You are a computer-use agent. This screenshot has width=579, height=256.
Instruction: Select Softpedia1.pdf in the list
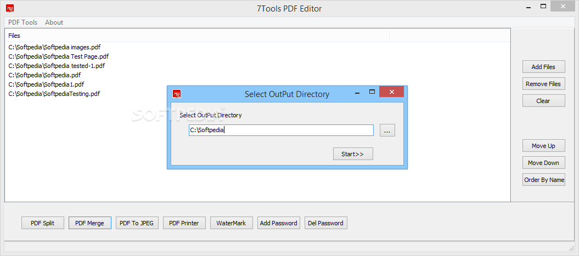coord(46,84)
